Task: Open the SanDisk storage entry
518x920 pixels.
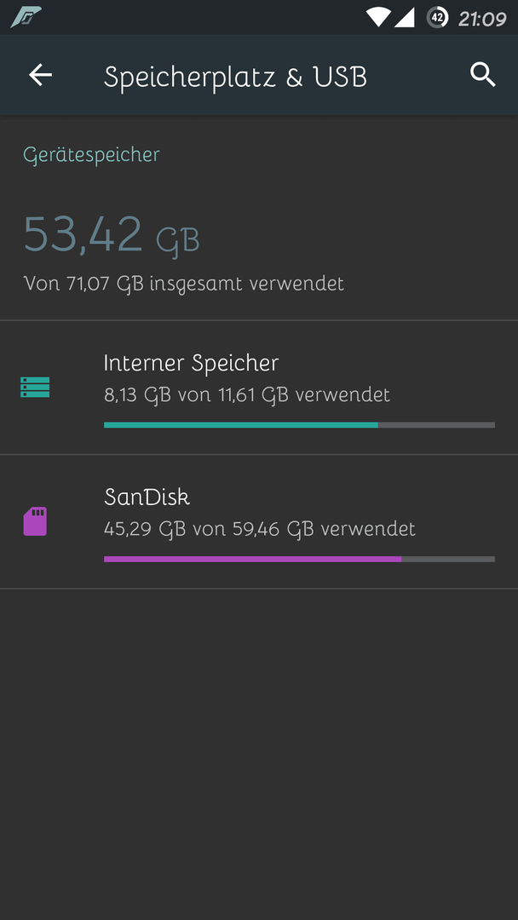Action: pos(259,521)
